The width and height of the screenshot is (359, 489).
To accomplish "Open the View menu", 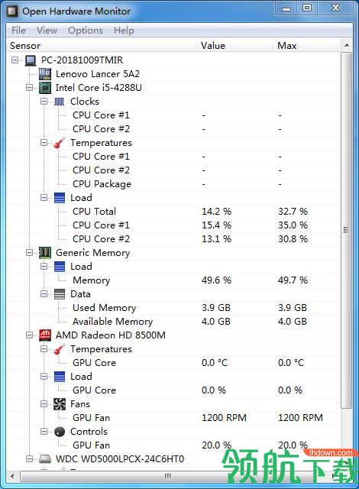I will pyautogui.click(x=47, y=31).
